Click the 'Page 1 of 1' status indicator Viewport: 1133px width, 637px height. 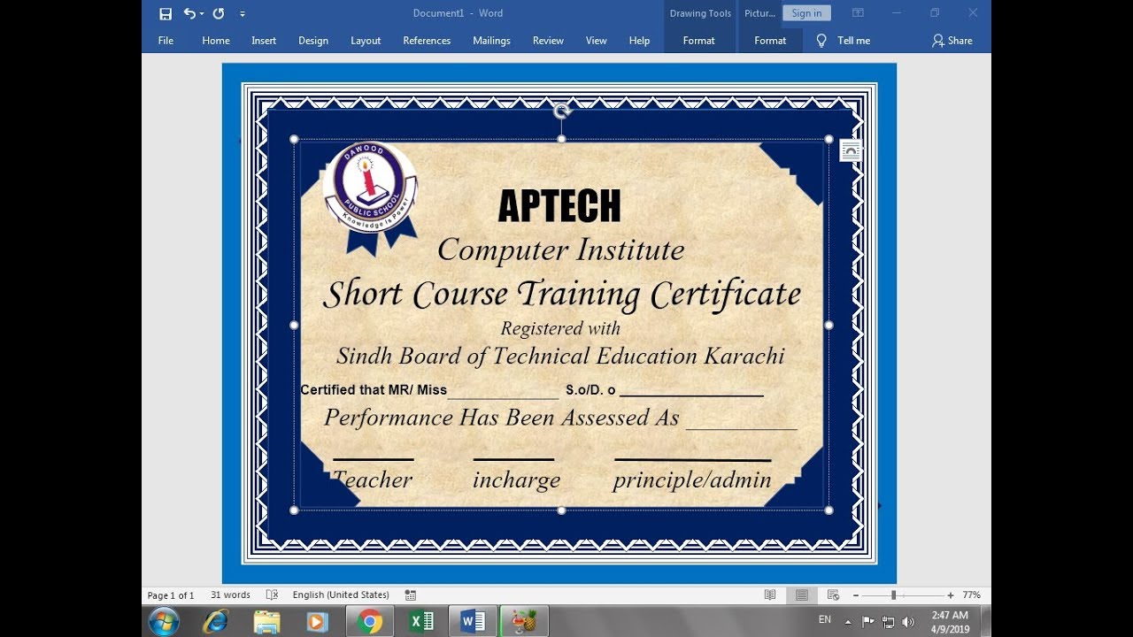coord(171,595)
